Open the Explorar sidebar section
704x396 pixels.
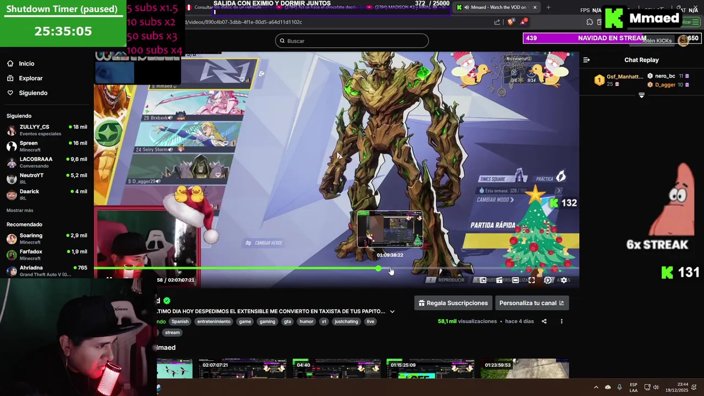(31, 78)
